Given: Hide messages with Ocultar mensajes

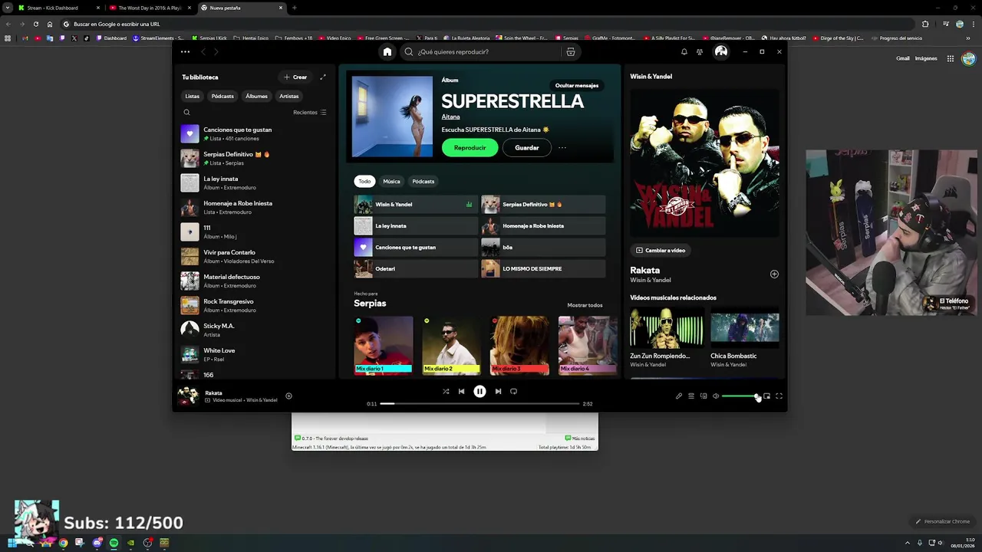Looking at the screenshot, I should click(x=577, y=85).
